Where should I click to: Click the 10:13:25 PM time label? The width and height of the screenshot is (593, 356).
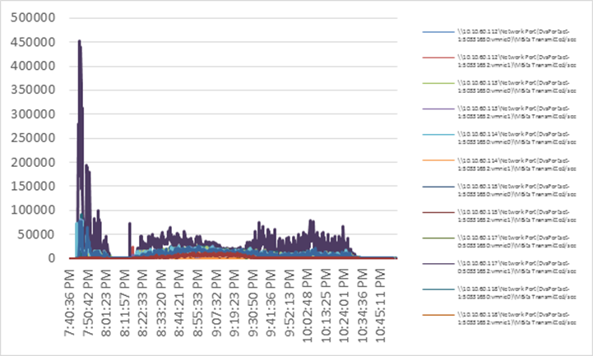[x=326, y=306]
